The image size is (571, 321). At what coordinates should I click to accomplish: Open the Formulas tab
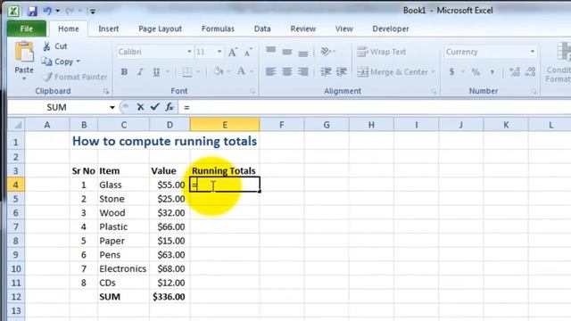pos(218,29)
